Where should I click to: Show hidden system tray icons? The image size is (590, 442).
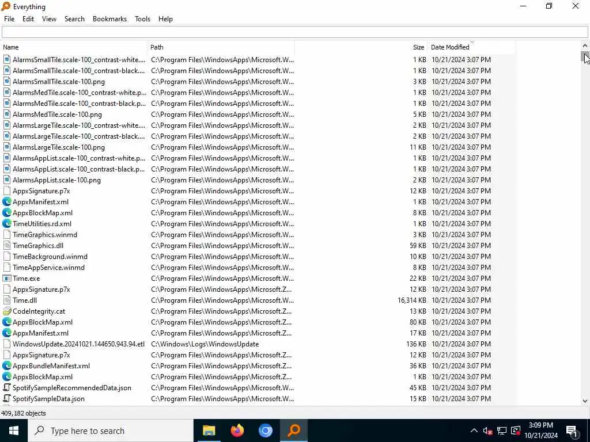[474, 430]
